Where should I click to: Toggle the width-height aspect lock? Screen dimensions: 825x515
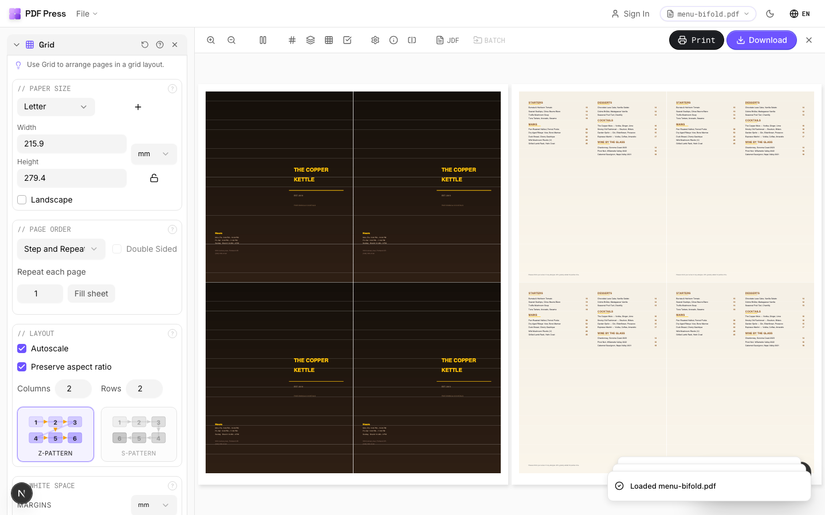pos(154,178)
